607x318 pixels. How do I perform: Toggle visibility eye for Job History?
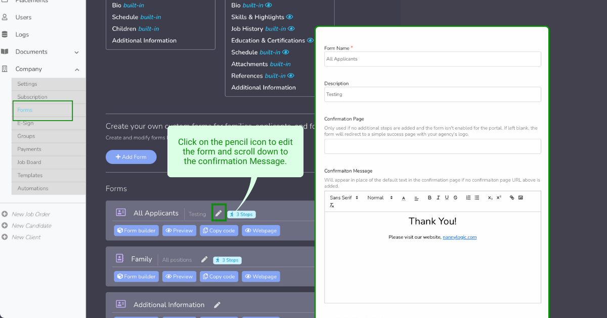point(291,29)
